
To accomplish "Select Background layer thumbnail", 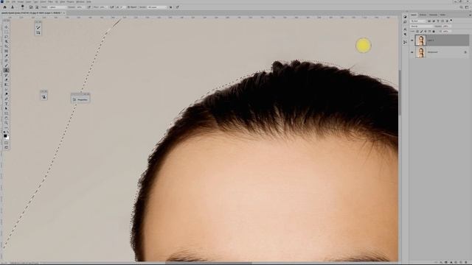I will tap(420, 52).
